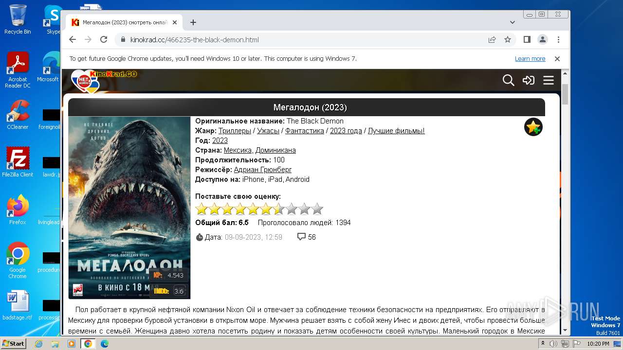The width and height of the screenshot is (623, 350).
Task: Click the address bar URL
Action: point(195,40)
